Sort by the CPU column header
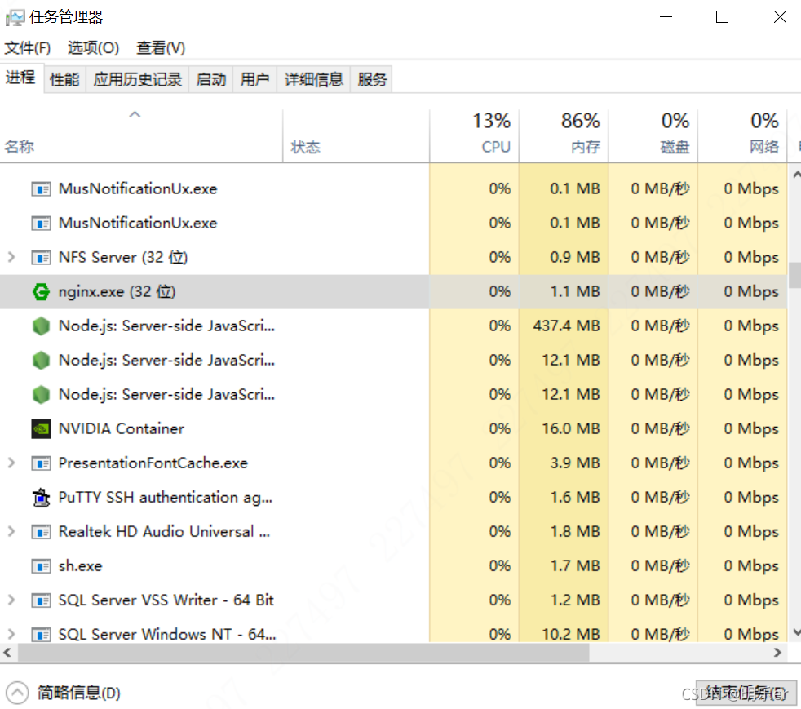 point(474,135)
